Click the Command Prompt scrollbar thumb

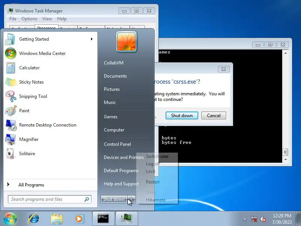click(286, 152)
